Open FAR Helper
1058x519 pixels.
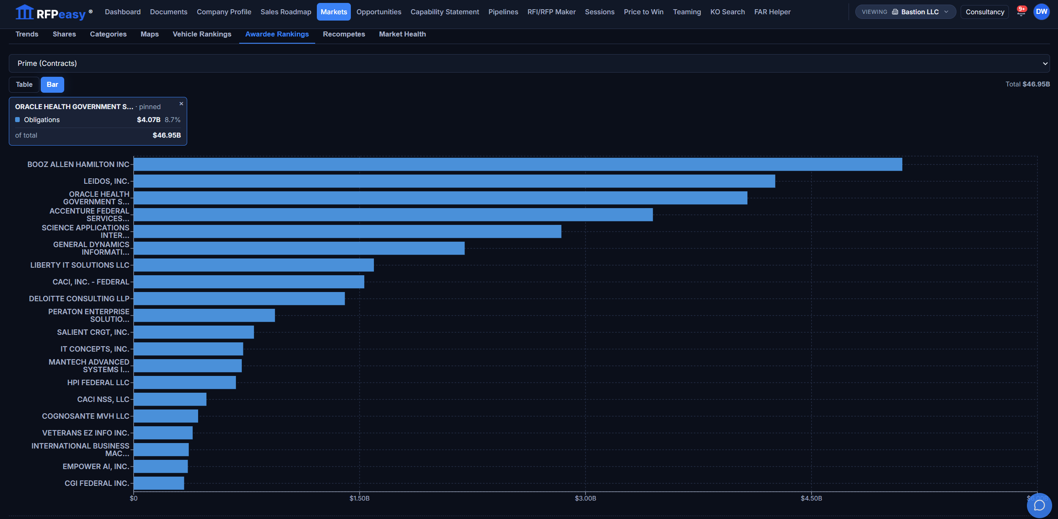pyautogui.click(x=772, y=12)
